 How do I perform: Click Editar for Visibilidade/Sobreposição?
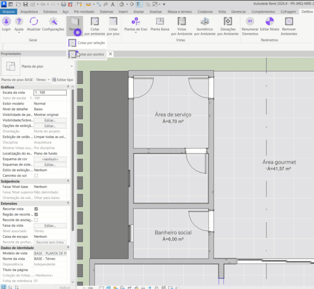point(50,120)
